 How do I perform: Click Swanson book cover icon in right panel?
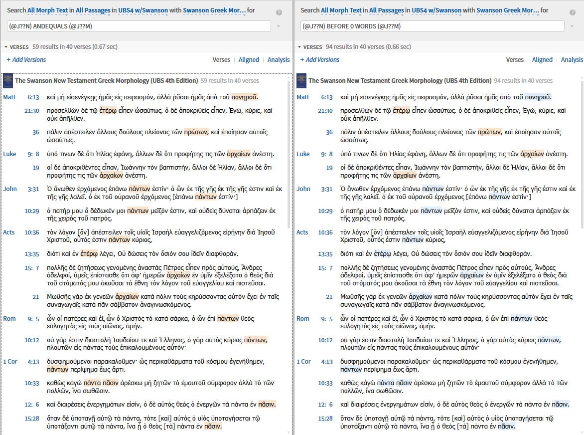click(301, 80)
